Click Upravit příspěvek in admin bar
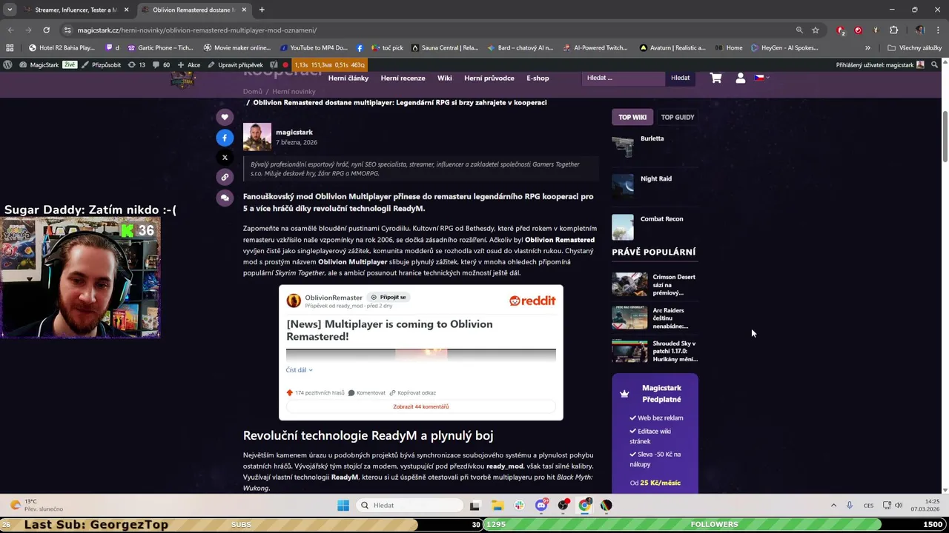 [x=235, y=64]
